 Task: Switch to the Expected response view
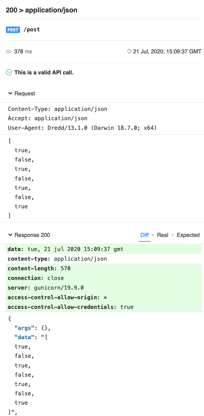(188, 235)
